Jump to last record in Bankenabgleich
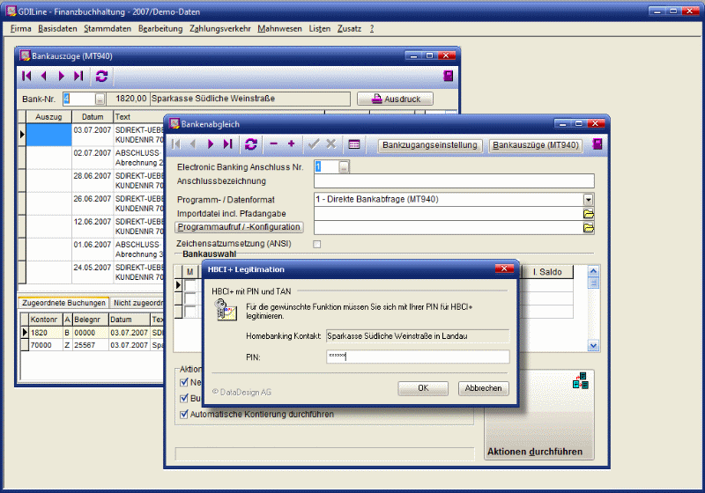Viewport: 705px width, 493px height. [228, 144]
